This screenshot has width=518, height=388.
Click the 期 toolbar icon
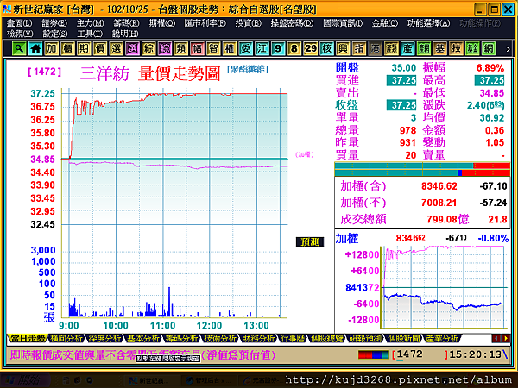click(84, 49)
